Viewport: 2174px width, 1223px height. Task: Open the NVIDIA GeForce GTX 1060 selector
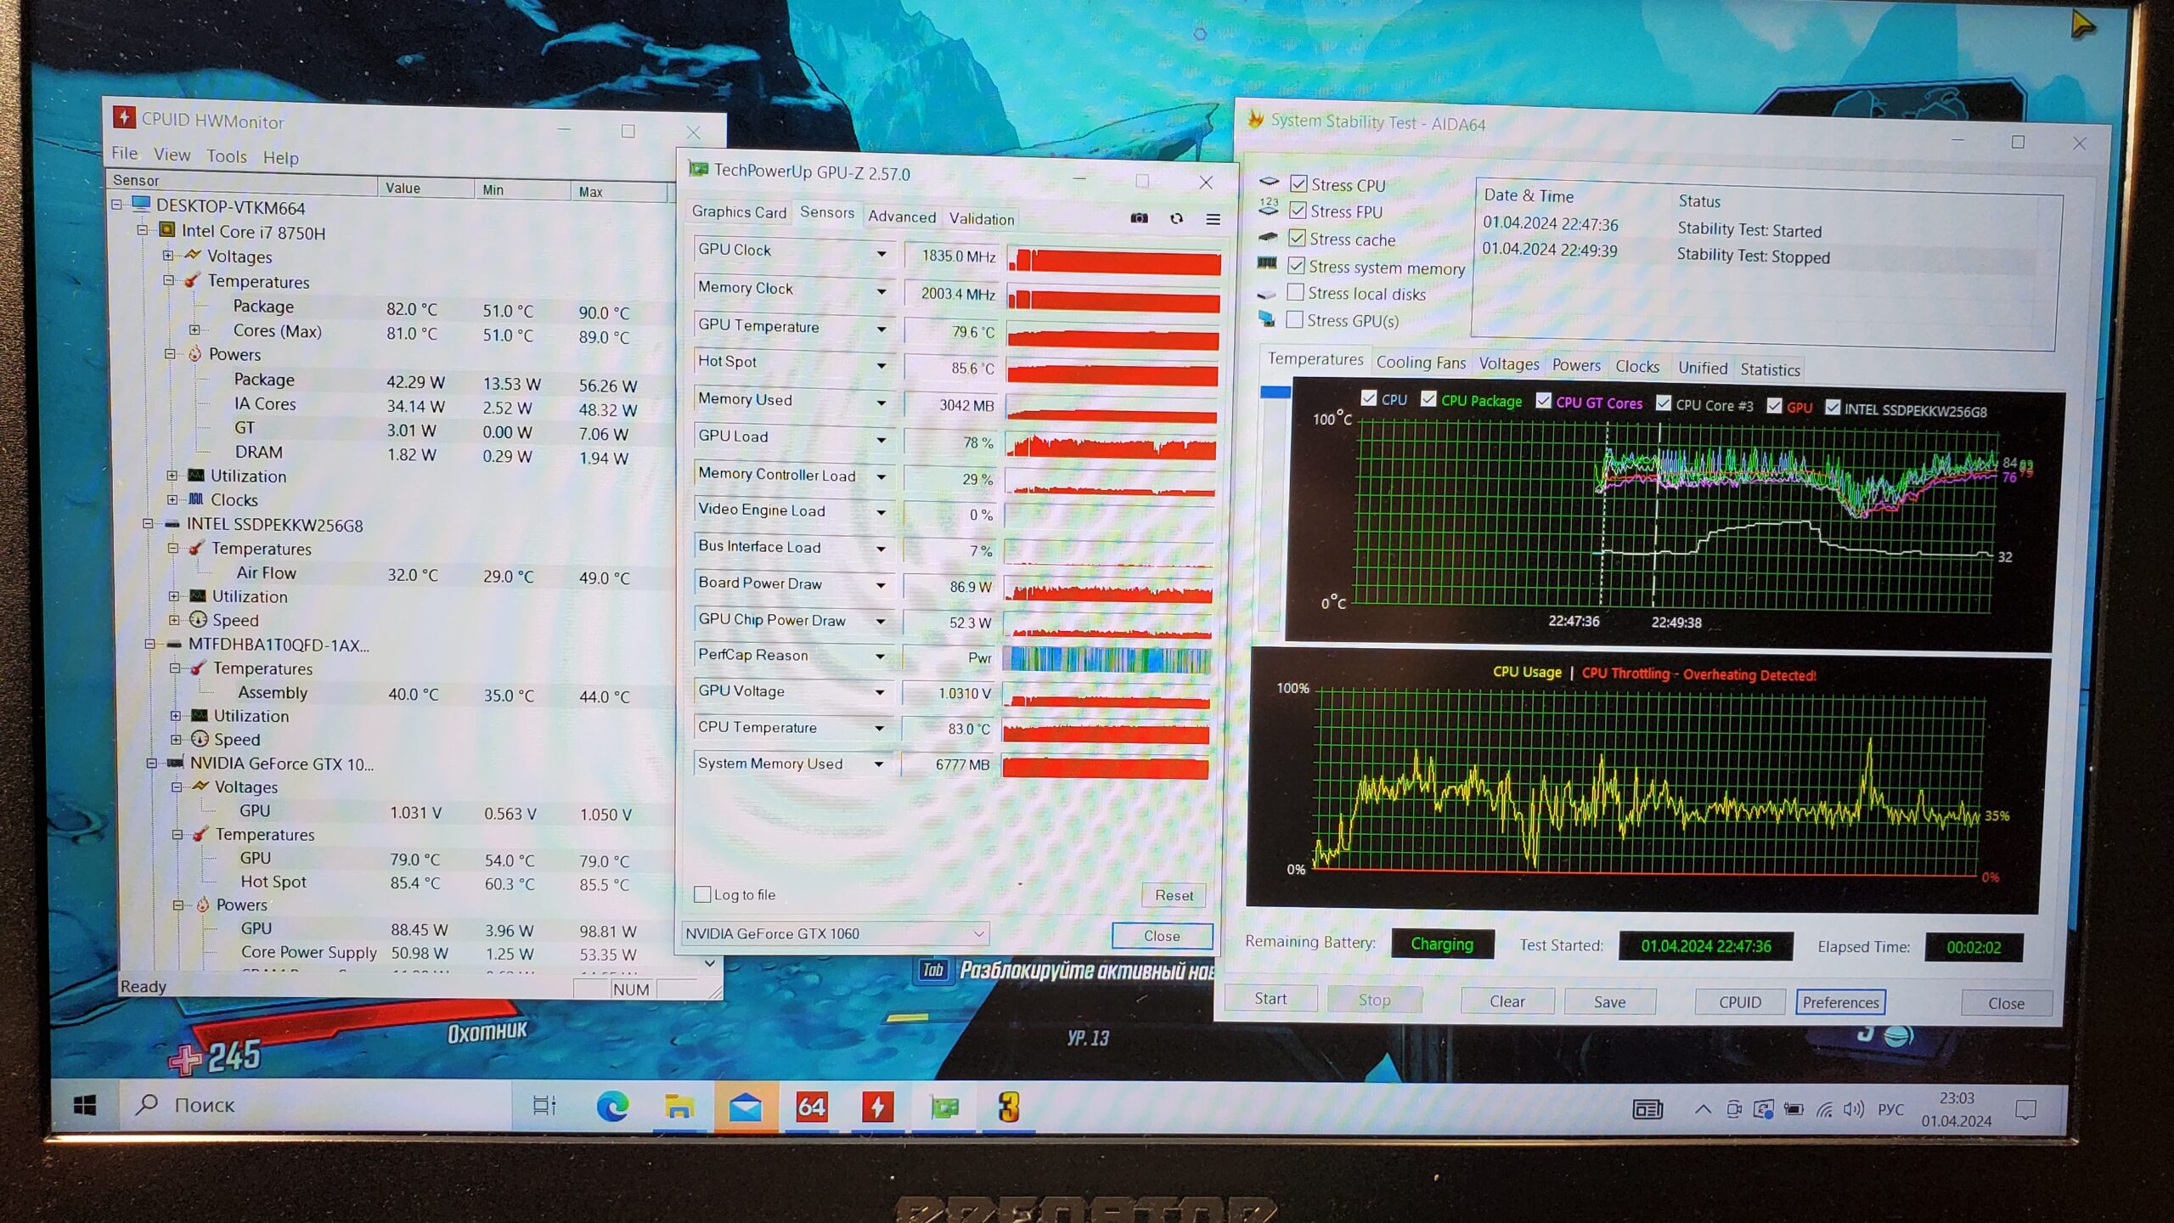[x=835, y=933]
